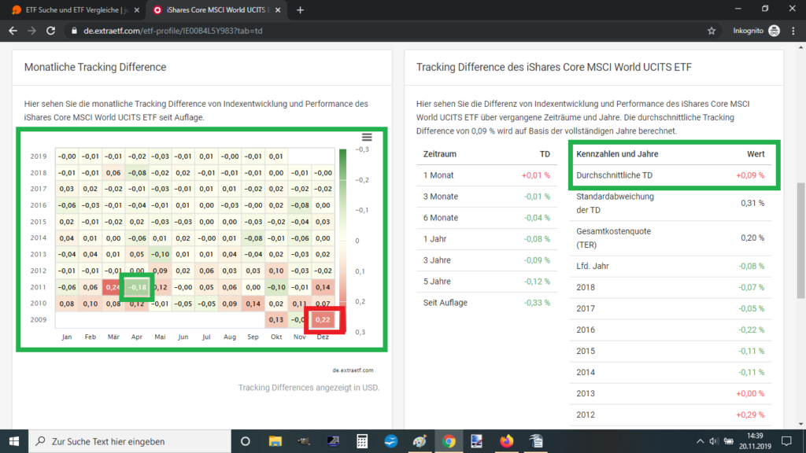Click the Zeitraum column header

(439, 154)
